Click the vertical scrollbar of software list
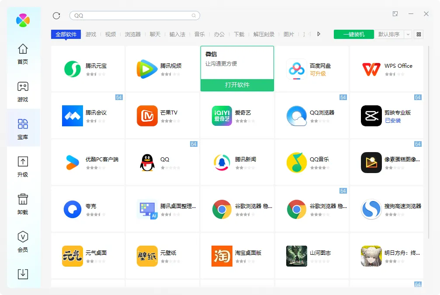This screenshot has width=440, height=295. pyautogui.click(x=429, y=142)
